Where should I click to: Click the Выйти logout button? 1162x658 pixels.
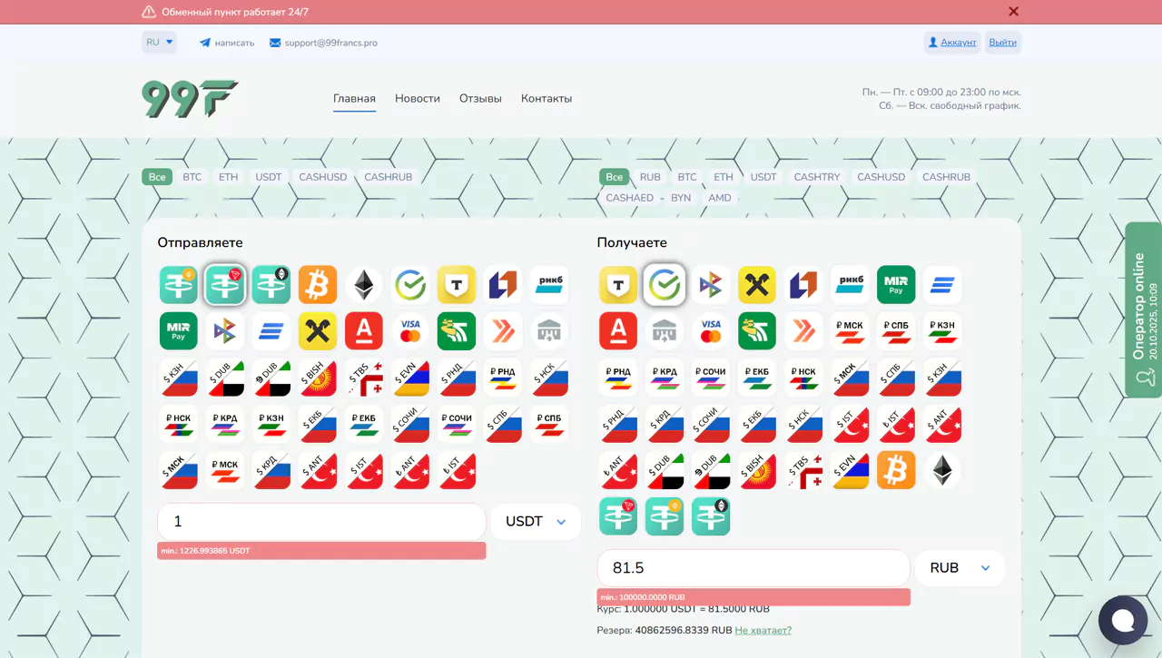(x=1002, y=43)
